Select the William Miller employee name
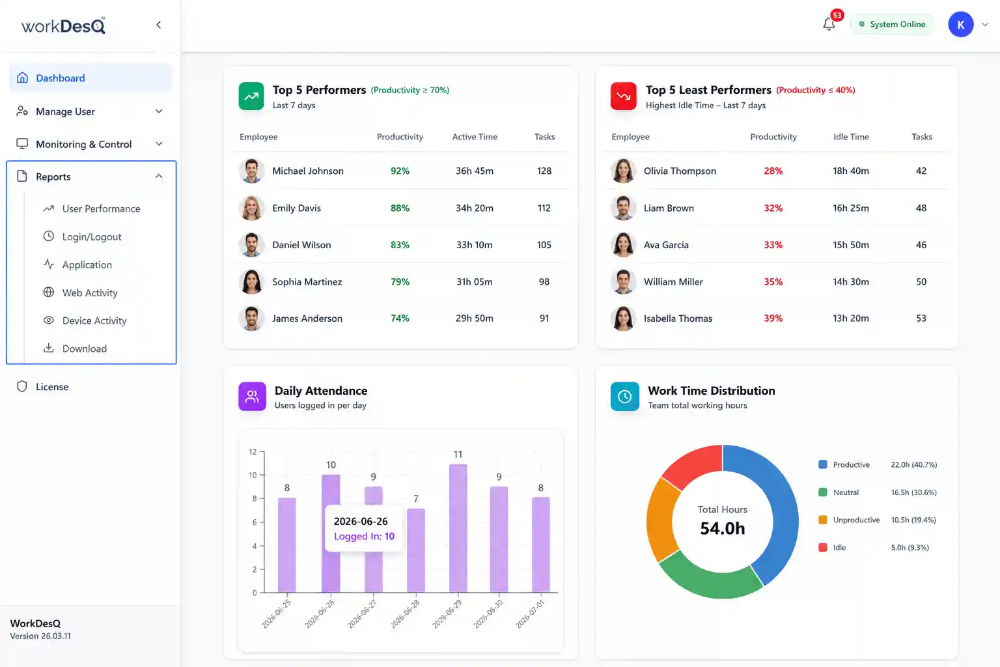Screen dimensions: 1000x667 (673, 281)
